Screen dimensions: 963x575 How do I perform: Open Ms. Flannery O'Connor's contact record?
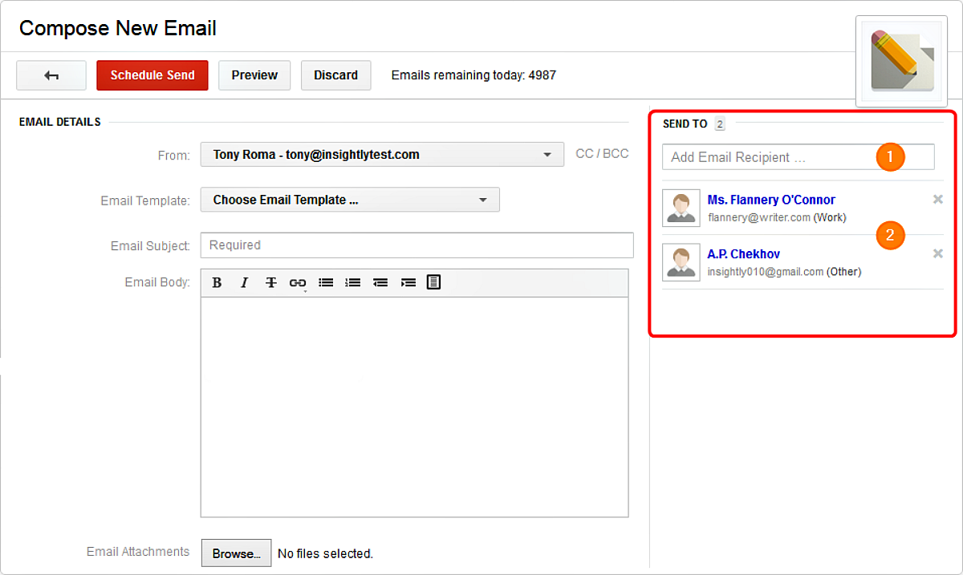[x=771, y=200]
